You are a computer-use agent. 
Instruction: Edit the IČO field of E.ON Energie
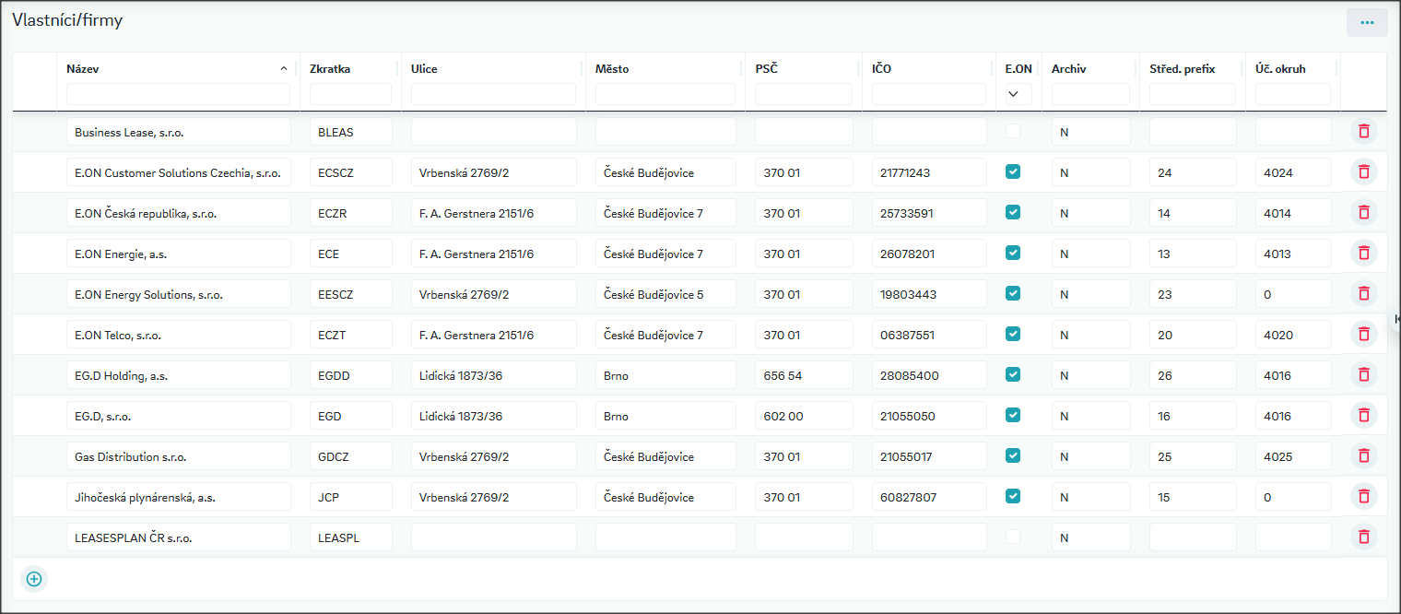point(928,254)
